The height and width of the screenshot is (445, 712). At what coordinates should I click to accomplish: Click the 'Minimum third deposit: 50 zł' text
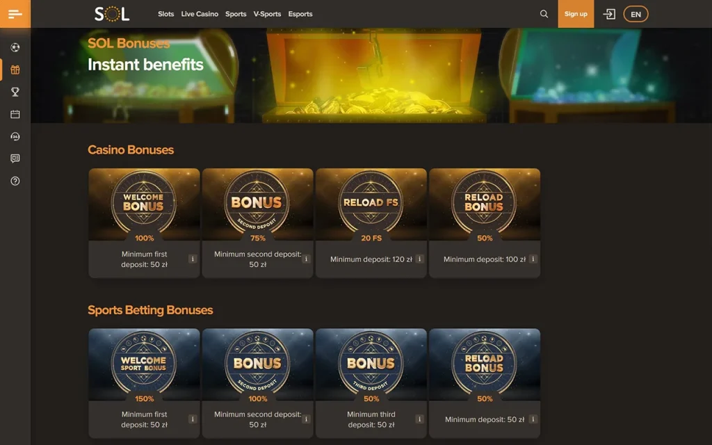371,419
